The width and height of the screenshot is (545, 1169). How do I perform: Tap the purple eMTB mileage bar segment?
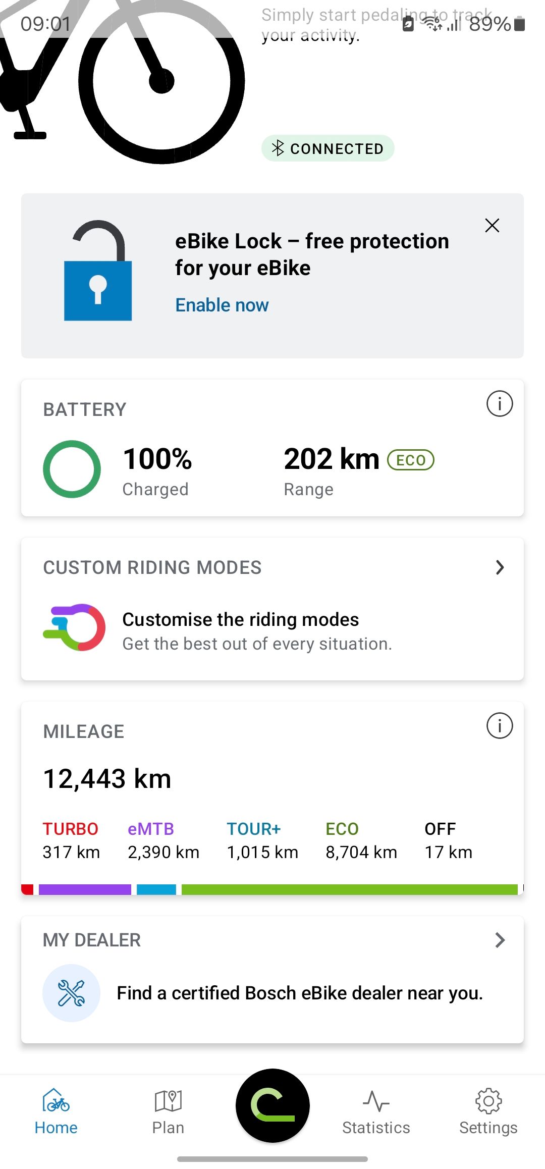(85, 889)
